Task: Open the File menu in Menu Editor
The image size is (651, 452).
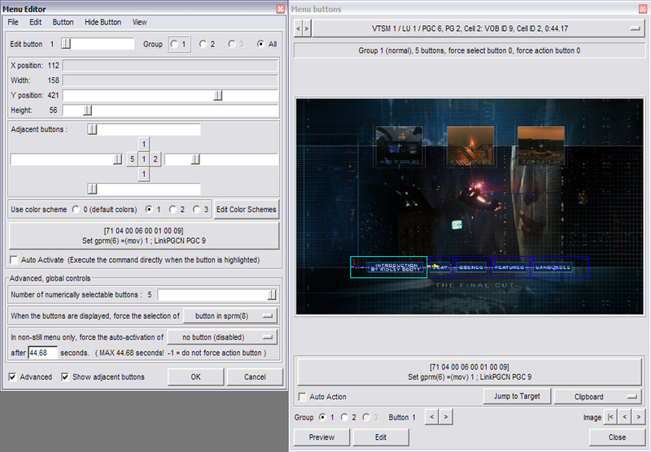Action: [13, 22]
